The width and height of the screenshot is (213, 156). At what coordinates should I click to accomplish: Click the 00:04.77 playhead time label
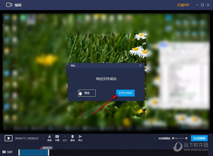tap(47, 148)
